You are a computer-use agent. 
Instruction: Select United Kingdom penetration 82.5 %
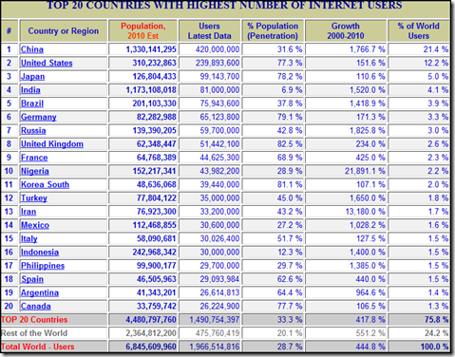pos(290,144)
